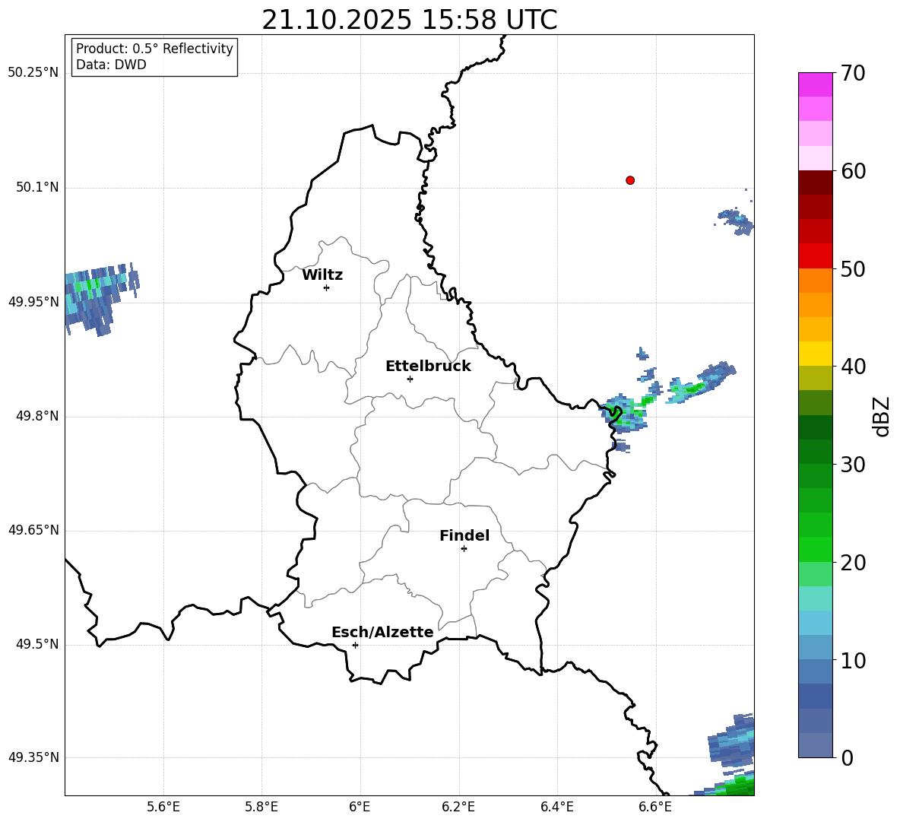Click the Ettelbruck station label
Image resolution: width=900 pixels, height=822 pixels.
(x=428, y=367)
